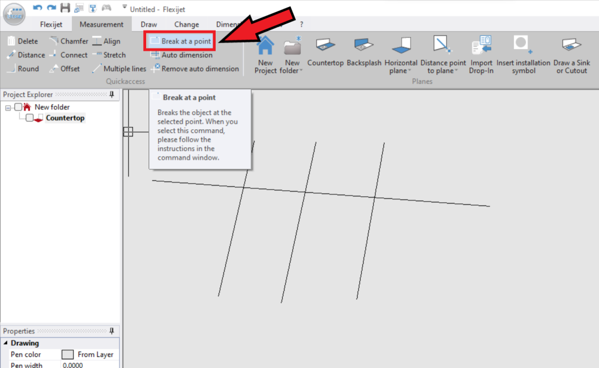599x368 pixels.
Task: Save the project with the floppy disk icon
Action: point(65,7)
